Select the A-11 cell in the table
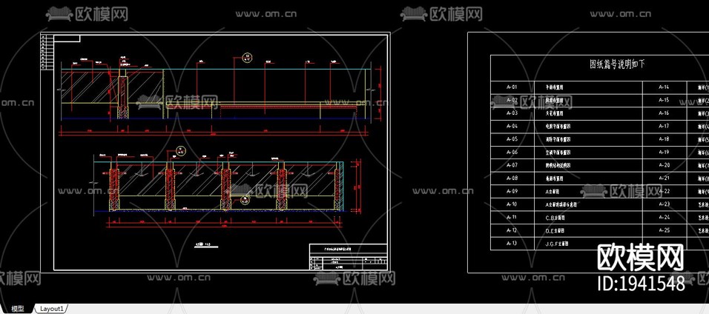Screen dimensions: 709x314 pos(512,218)
